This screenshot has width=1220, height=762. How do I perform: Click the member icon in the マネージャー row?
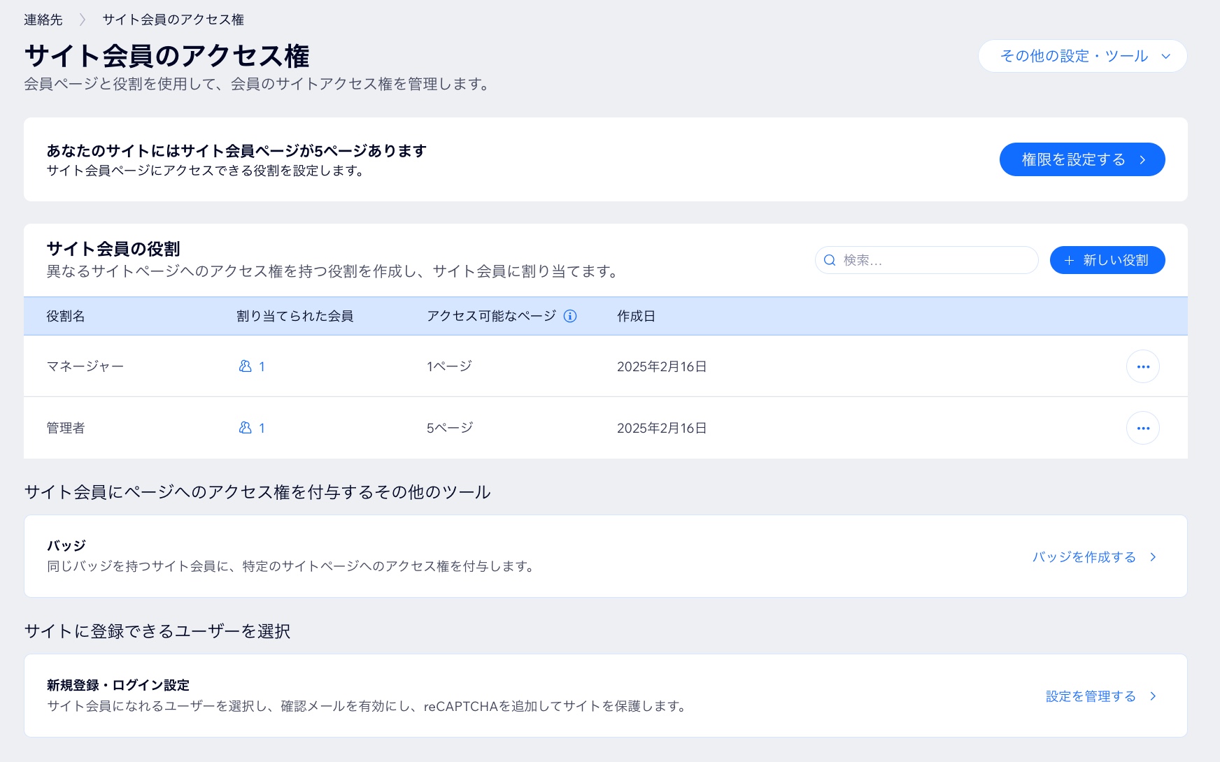[x=246, y=366]
